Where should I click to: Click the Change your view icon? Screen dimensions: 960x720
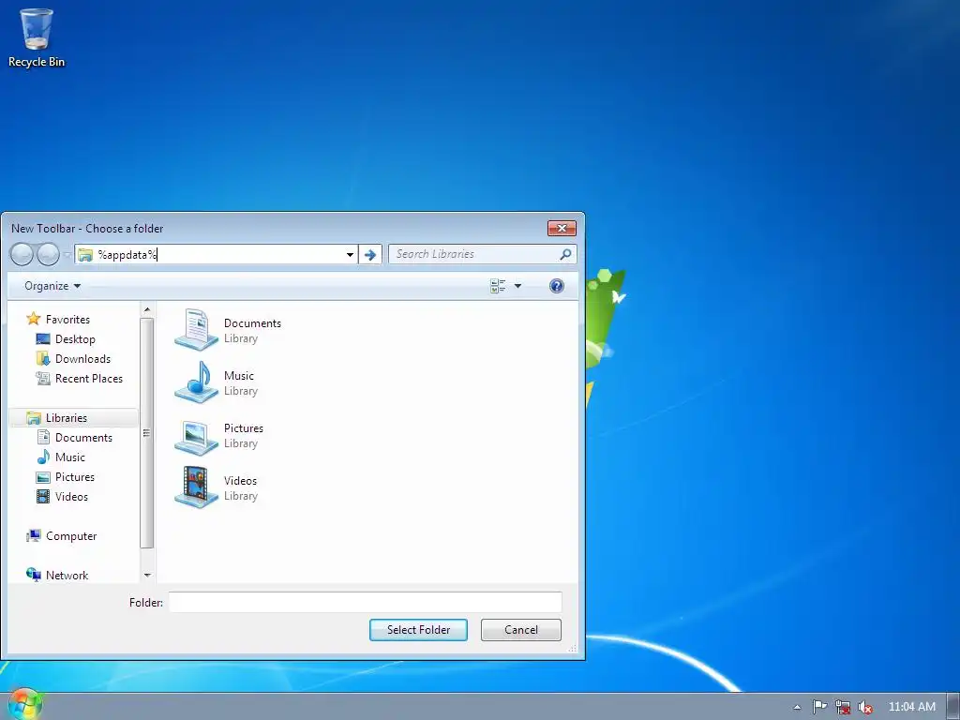[498, 286]
